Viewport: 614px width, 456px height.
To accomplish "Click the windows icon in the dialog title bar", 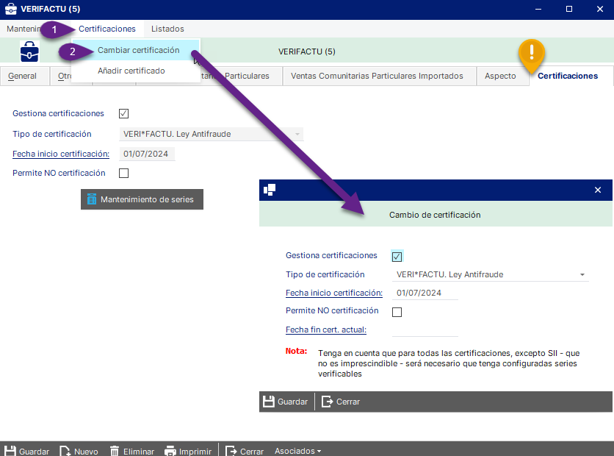I will 270,190.
